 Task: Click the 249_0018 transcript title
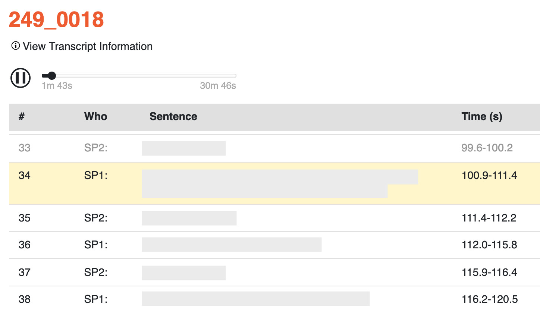56,19
